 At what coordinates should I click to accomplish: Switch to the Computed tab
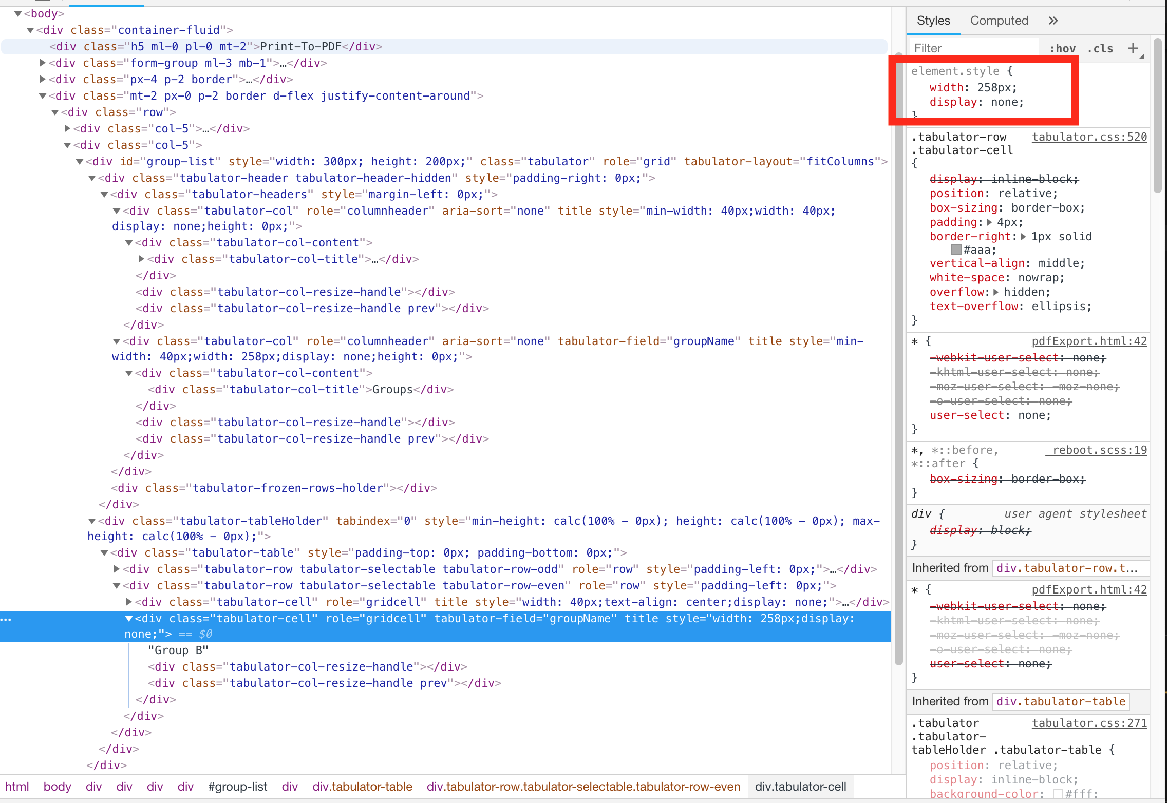point(999,21)
